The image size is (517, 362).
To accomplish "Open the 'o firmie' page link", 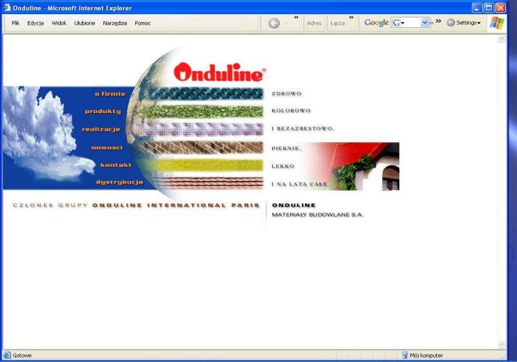I will pyautogui.click(x=110, y=94).
